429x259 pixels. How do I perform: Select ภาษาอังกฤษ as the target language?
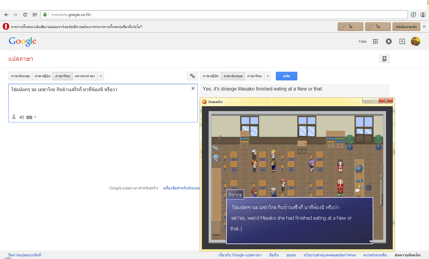pos(233,76)
